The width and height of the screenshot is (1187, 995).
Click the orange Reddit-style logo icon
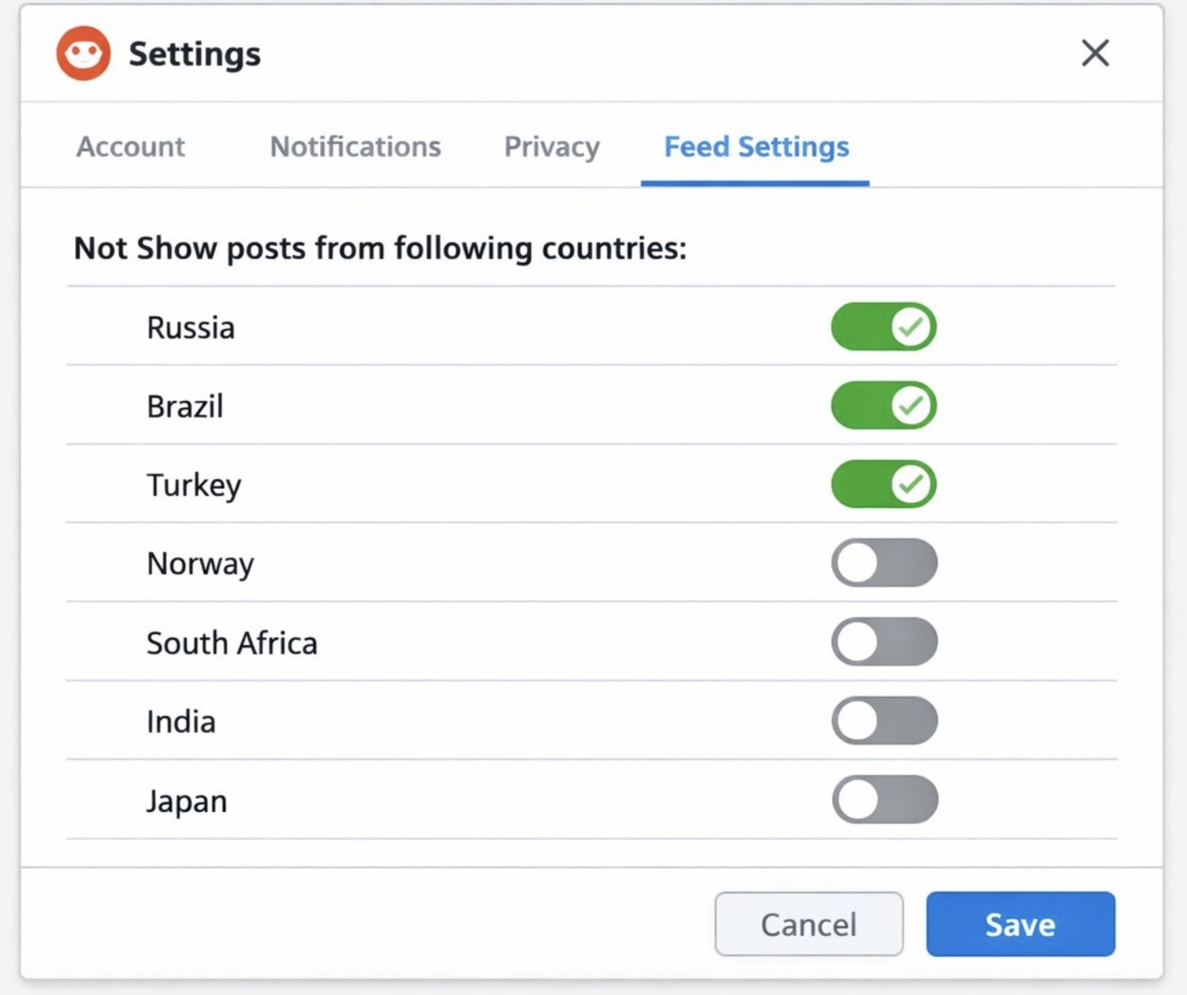83,54
